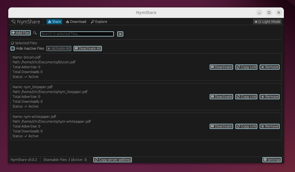The image size is (295, 172).
Task: Switch to Light Mode
Action: tap(267, 22)
